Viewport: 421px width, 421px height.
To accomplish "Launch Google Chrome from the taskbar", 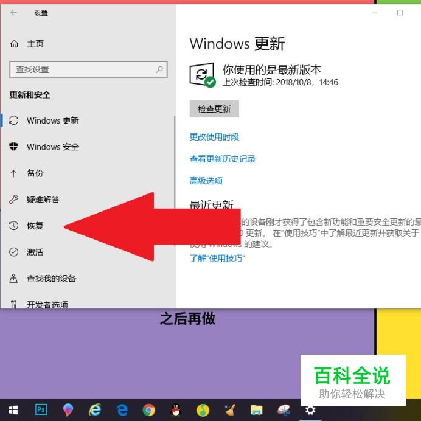I will point(148,410).
